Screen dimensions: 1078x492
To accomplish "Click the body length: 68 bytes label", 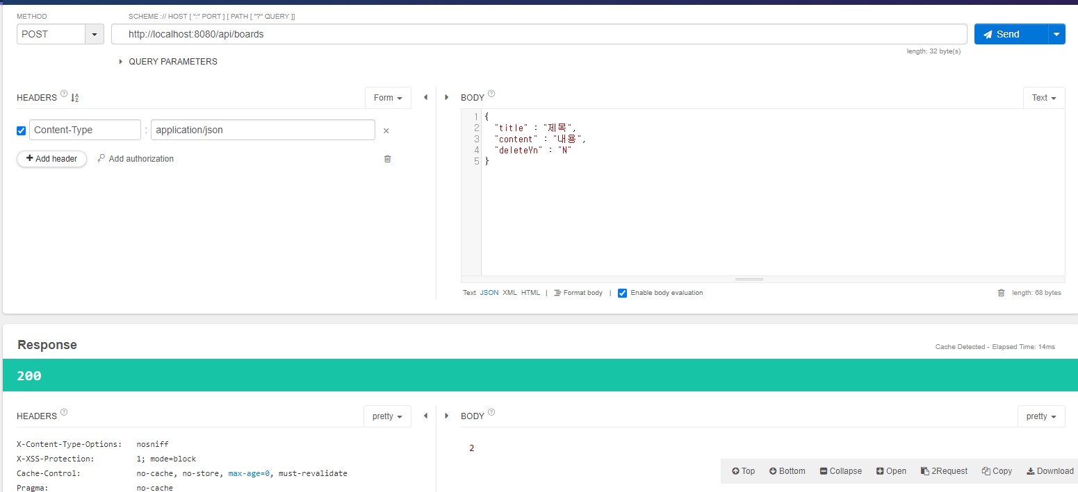I will click(1036, 293).
